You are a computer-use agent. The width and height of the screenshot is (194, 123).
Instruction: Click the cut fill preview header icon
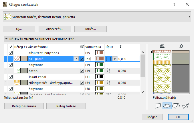click(x=162, y=46)
